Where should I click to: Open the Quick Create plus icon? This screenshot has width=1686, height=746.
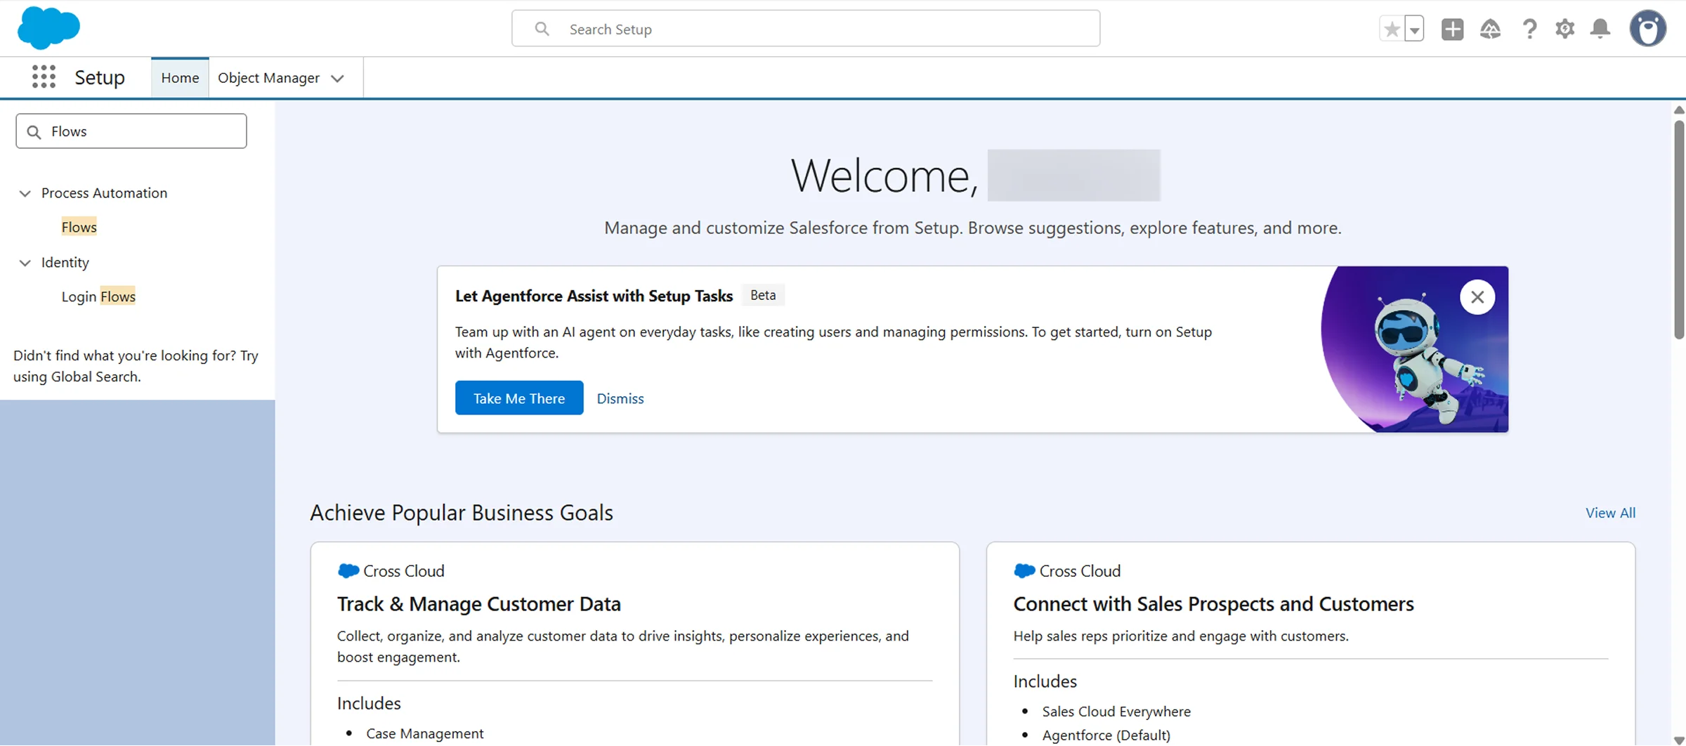(1452, 29)
